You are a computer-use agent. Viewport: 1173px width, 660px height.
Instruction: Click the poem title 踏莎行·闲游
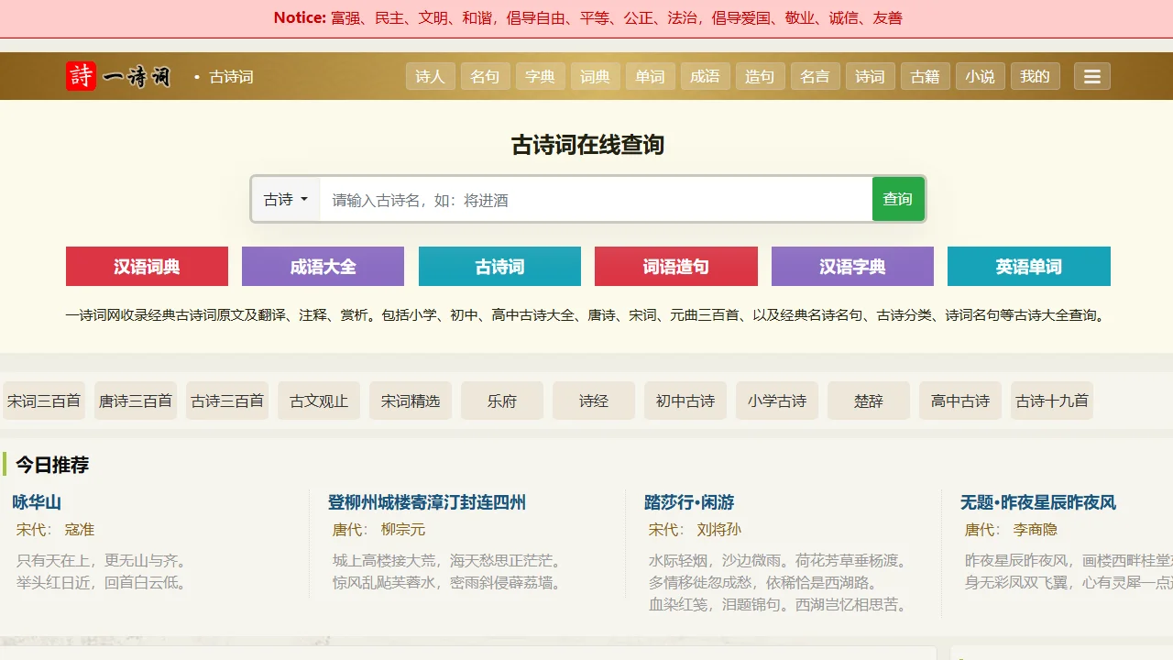[689, 502]
